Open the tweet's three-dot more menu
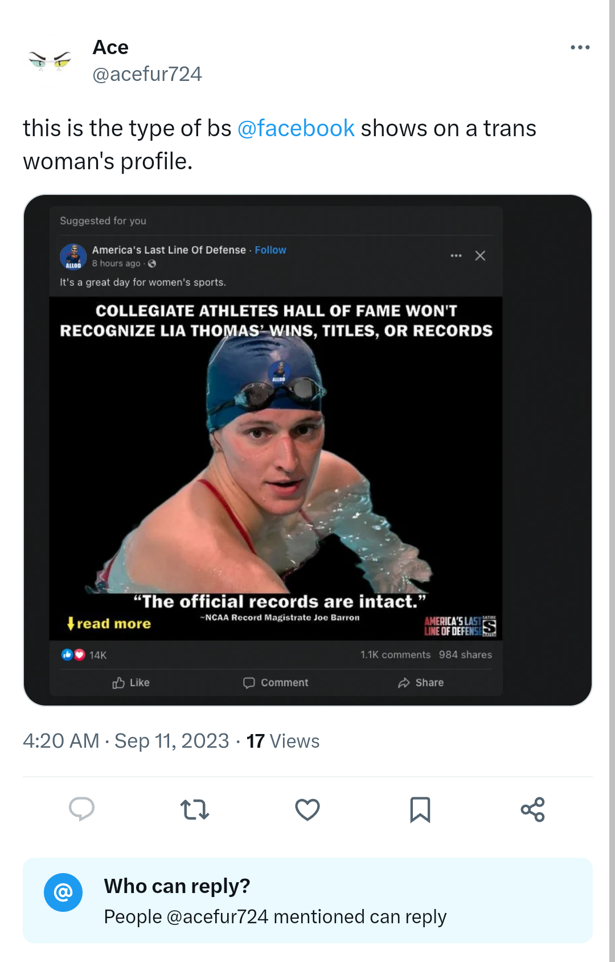 click(x=580, y=47)
